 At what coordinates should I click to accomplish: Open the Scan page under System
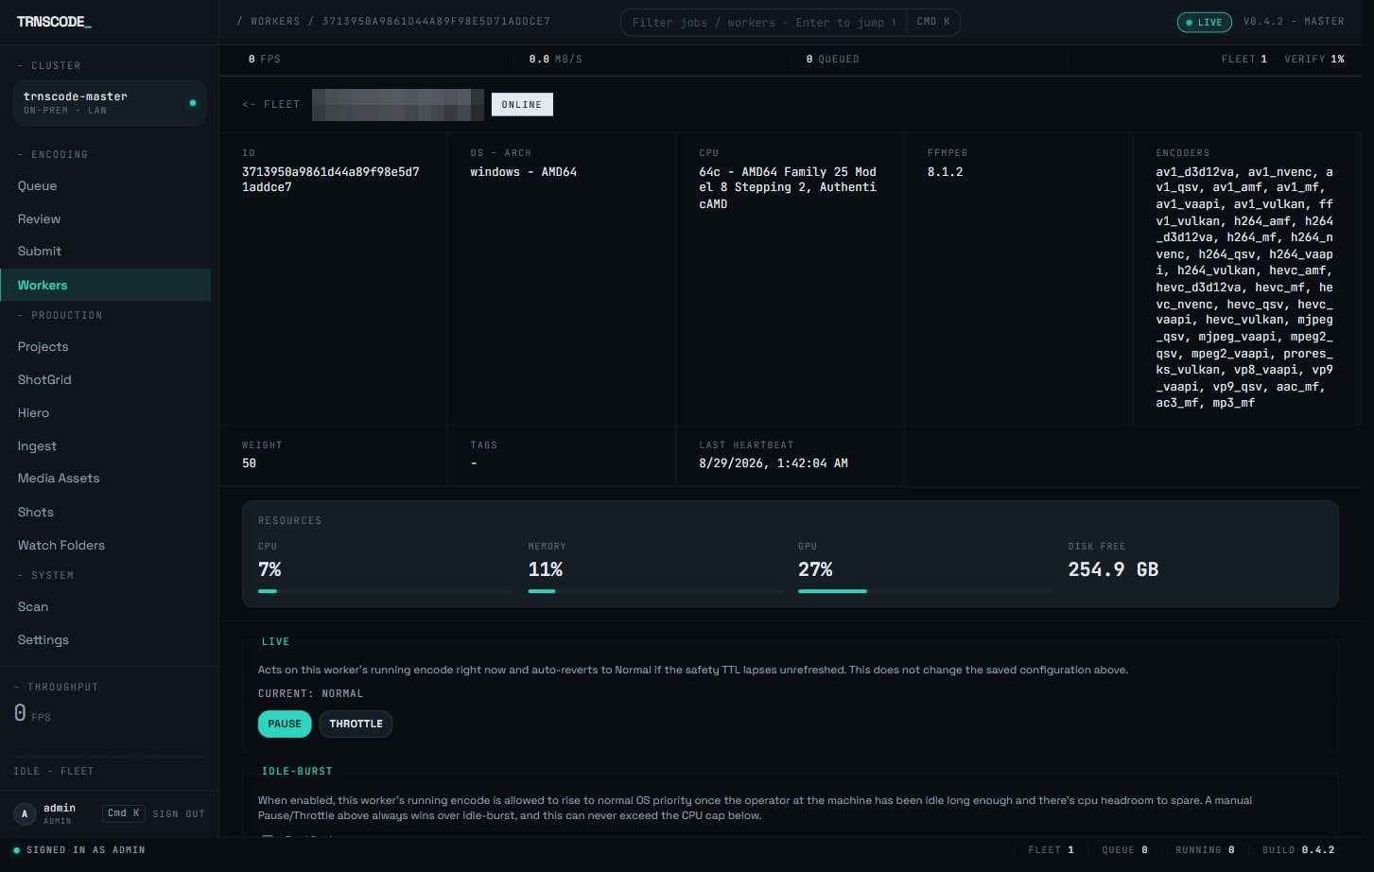(x=105, y=607)
